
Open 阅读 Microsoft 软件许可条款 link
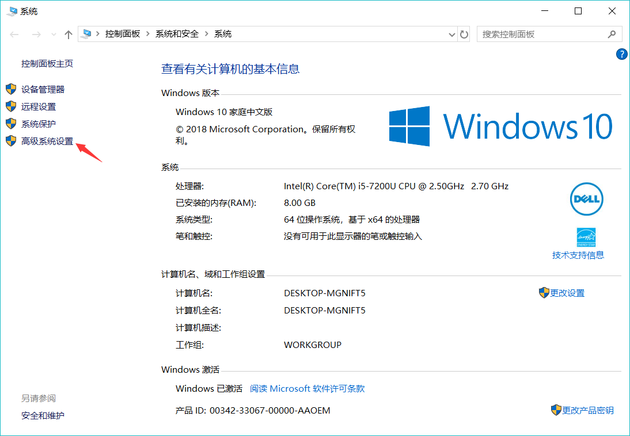tap(308, 389)
